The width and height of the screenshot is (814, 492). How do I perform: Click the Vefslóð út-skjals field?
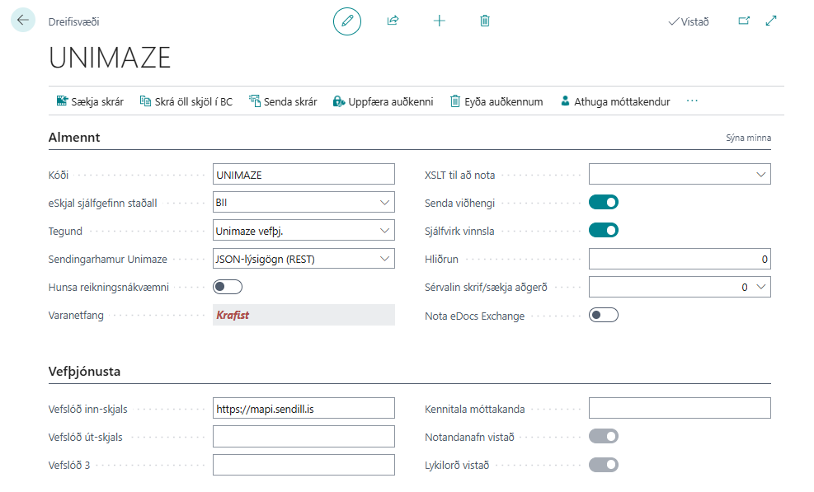coord(303,437)
